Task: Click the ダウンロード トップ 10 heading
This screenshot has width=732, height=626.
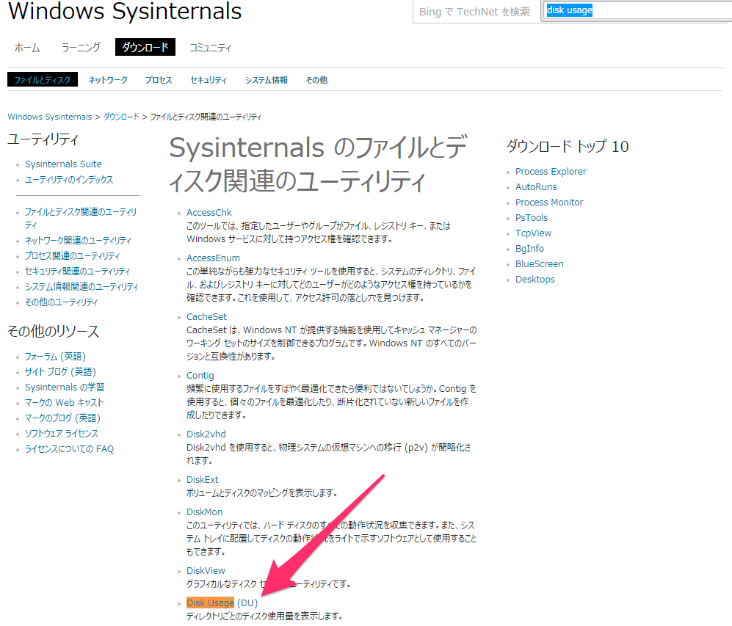Action: pyautogui.click(x=568, y=147)
